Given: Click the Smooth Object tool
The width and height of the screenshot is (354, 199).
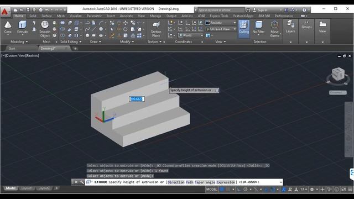Looking at the screenshot, I should click(45, 29).
